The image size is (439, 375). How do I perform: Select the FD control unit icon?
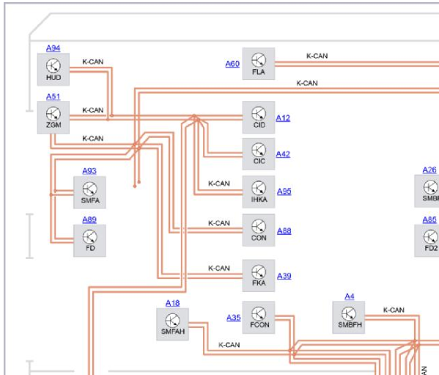[89, 241]
